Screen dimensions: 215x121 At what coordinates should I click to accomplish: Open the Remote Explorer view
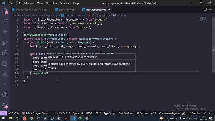coord(5,64)
